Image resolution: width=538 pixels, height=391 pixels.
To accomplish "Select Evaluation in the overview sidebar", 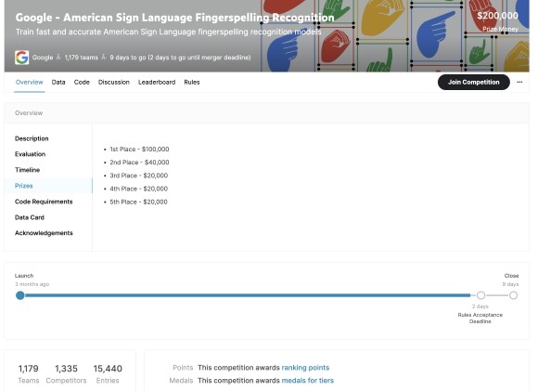I will click(x=31, y=154).
